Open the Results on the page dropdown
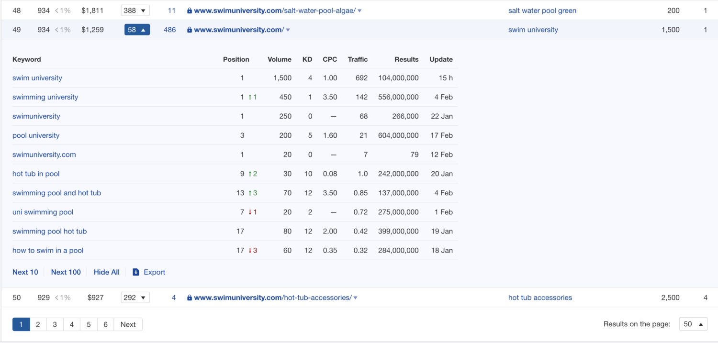This screenshot has height=343, width=718. pos(693,324)
